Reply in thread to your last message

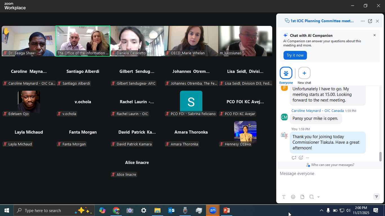[294, 158]
